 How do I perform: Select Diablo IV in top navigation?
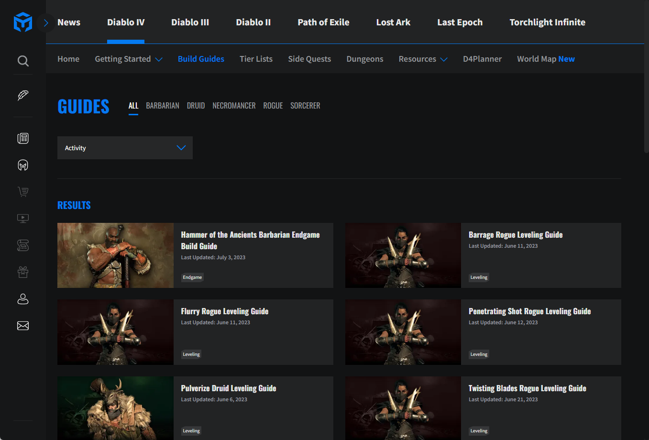[x=126, y=22]
